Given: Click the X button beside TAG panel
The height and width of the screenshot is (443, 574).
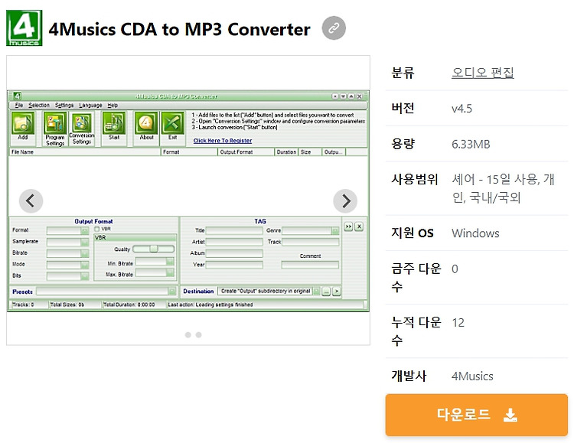Looking at the screenshot, I should [x=360, y=226].
